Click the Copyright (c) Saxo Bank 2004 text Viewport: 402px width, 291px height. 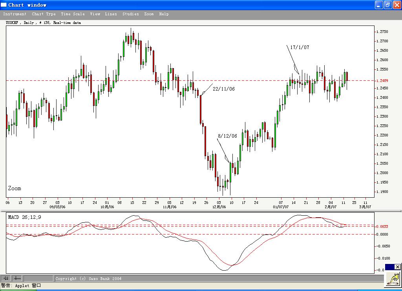(88, 278)
